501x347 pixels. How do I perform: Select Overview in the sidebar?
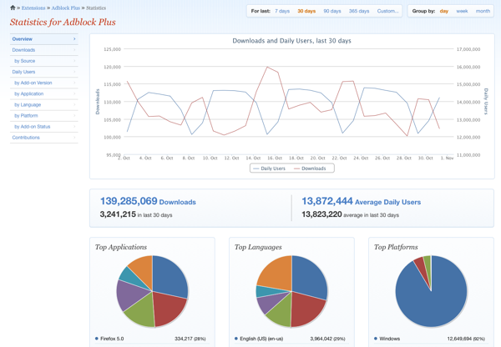click(x=43, y=39)
